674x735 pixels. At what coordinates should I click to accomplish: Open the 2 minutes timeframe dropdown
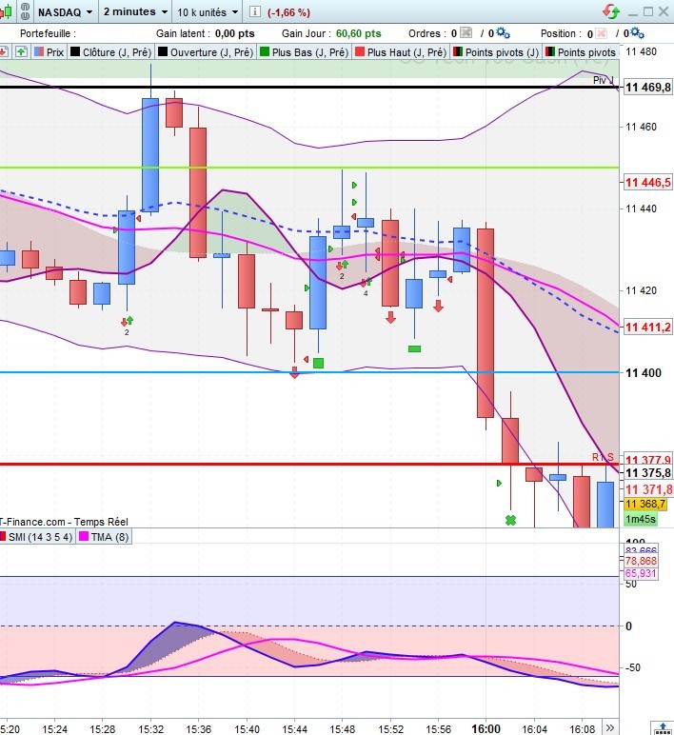click(135, 11)
